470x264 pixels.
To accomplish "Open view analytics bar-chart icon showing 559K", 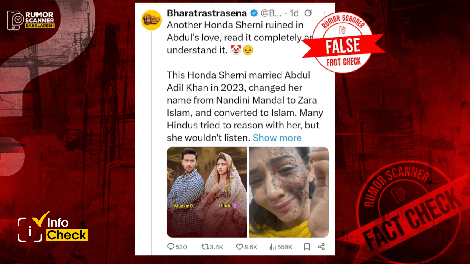I will click(x=273, y=247).
